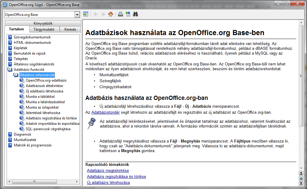Click the help page vertical scrollbar thumb
Viewport: 307px width, 189px height.
tap(301, 76)
